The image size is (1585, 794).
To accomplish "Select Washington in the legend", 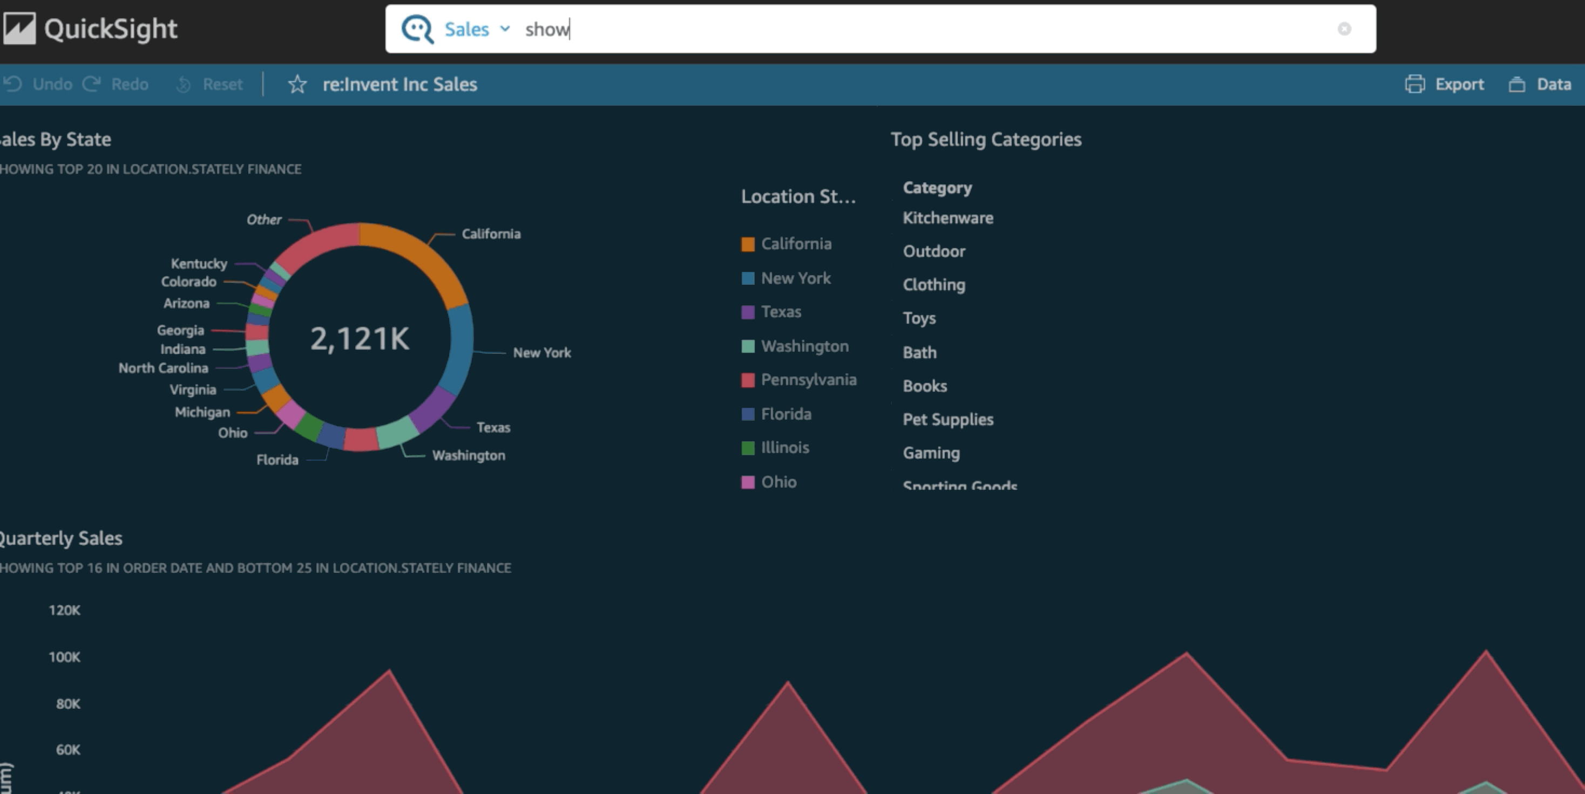I will [805, 347].
